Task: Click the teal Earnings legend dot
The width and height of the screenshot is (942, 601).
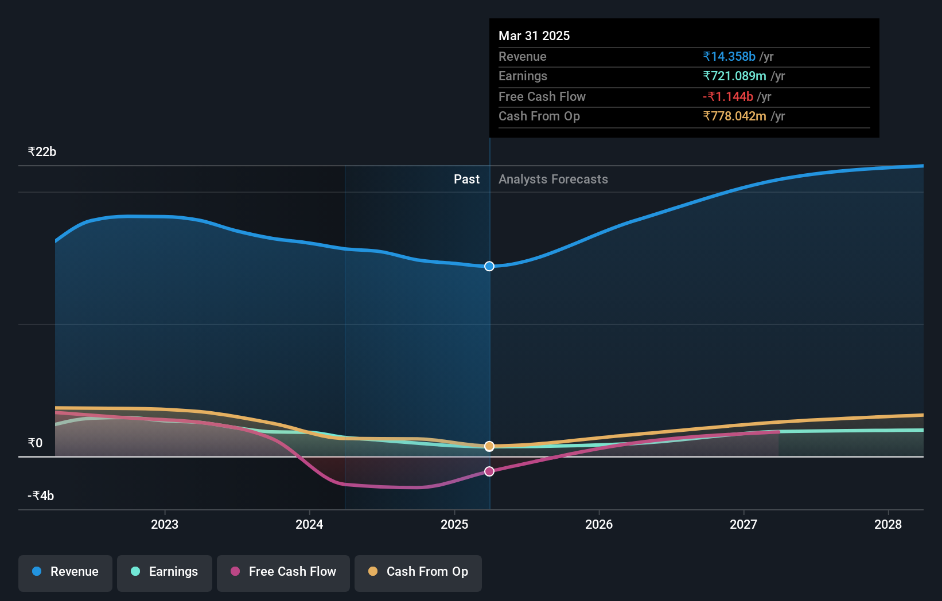Action: [x=135, y=571]
